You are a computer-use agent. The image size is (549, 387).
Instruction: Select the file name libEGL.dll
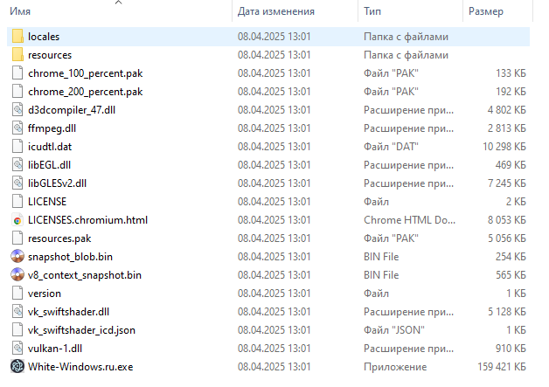[49, 165]
